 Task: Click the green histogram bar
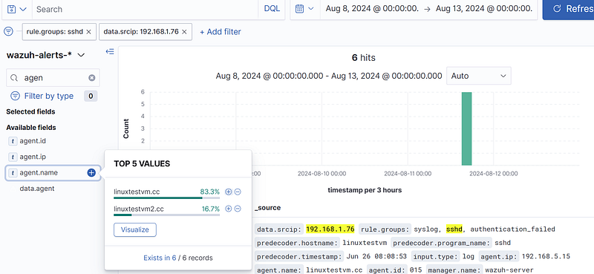point(466,128)
